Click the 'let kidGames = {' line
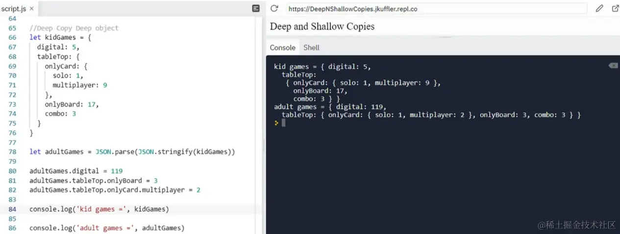The image size is (620, 234). (x=60, y=37)
